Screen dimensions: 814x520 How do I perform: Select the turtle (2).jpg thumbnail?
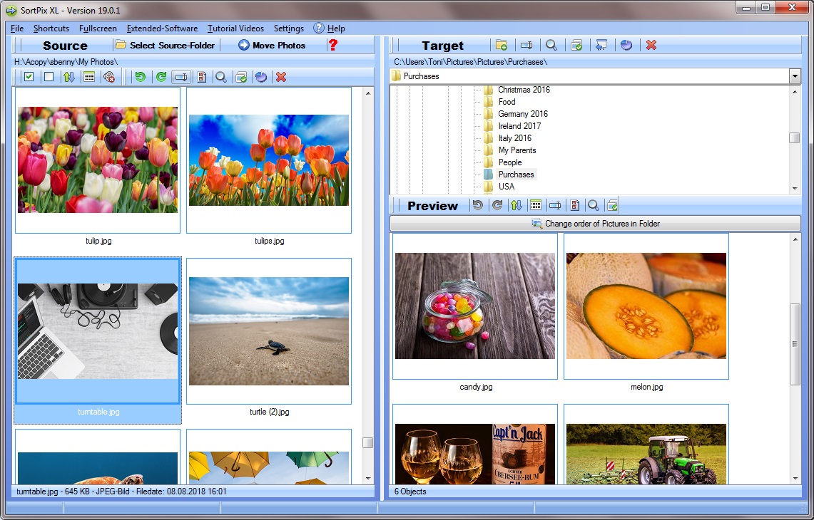pos(269,331)
